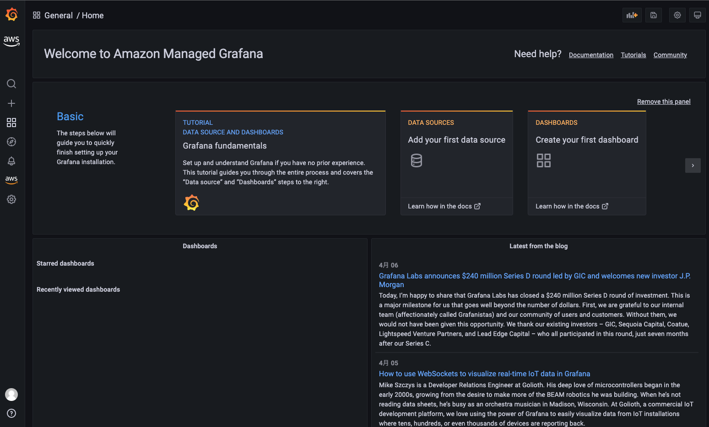Screen dimensions: 709x427
Task: Click the Cycle view mode monitor icon
Action: click(698, 15)
